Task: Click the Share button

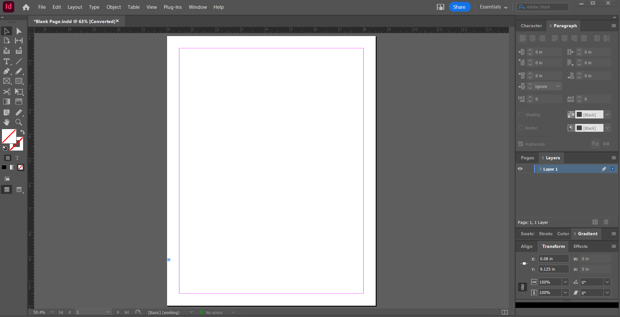Action: pos(459,7)
